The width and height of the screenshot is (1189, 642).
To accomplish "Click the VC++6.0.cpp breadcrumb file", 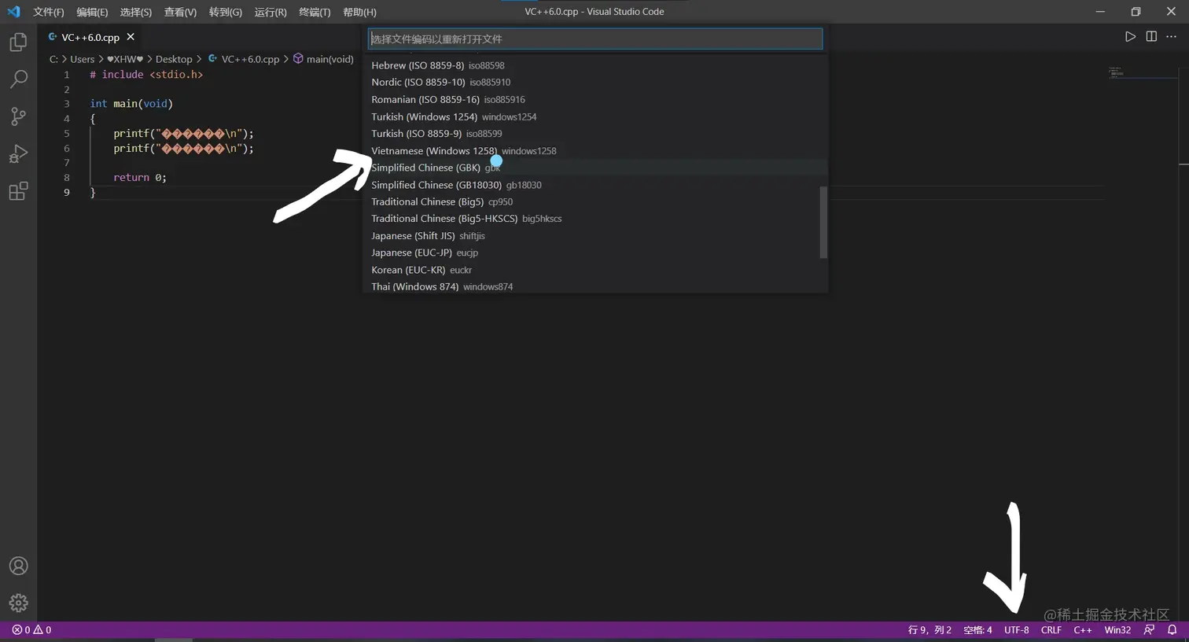I will pos(244,59).
